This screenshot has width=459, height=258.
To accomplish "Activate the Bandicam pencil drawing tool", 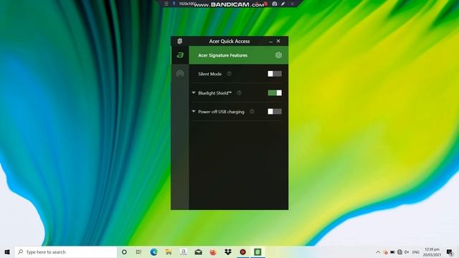I will point(283,4).
